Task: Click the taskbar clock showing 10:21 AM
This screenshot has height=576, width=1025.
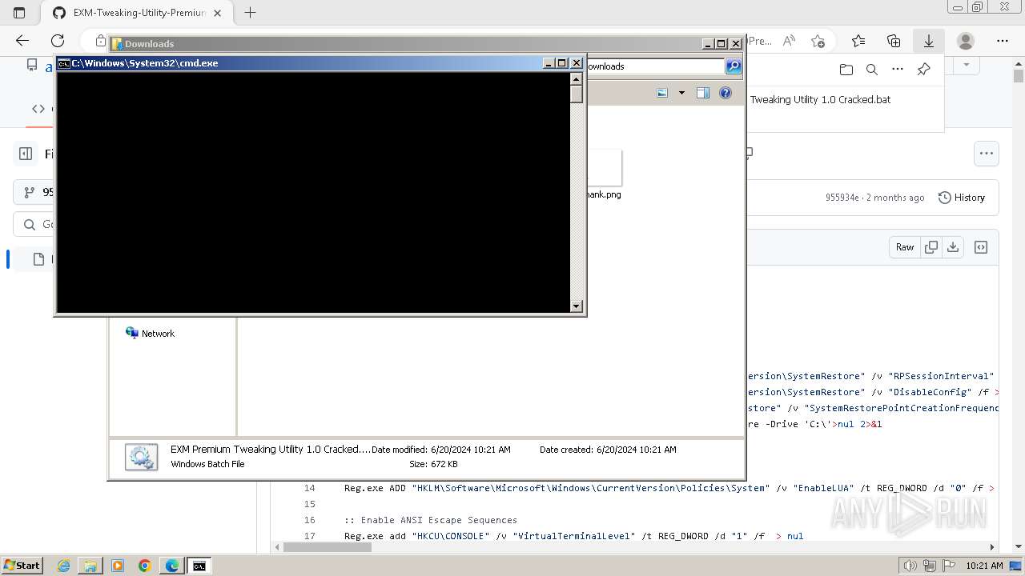Action: tap(984, 566)
